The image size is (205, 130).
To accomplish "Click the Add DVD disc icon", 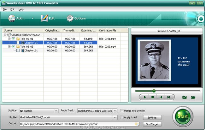I will [x=12, y=18].
